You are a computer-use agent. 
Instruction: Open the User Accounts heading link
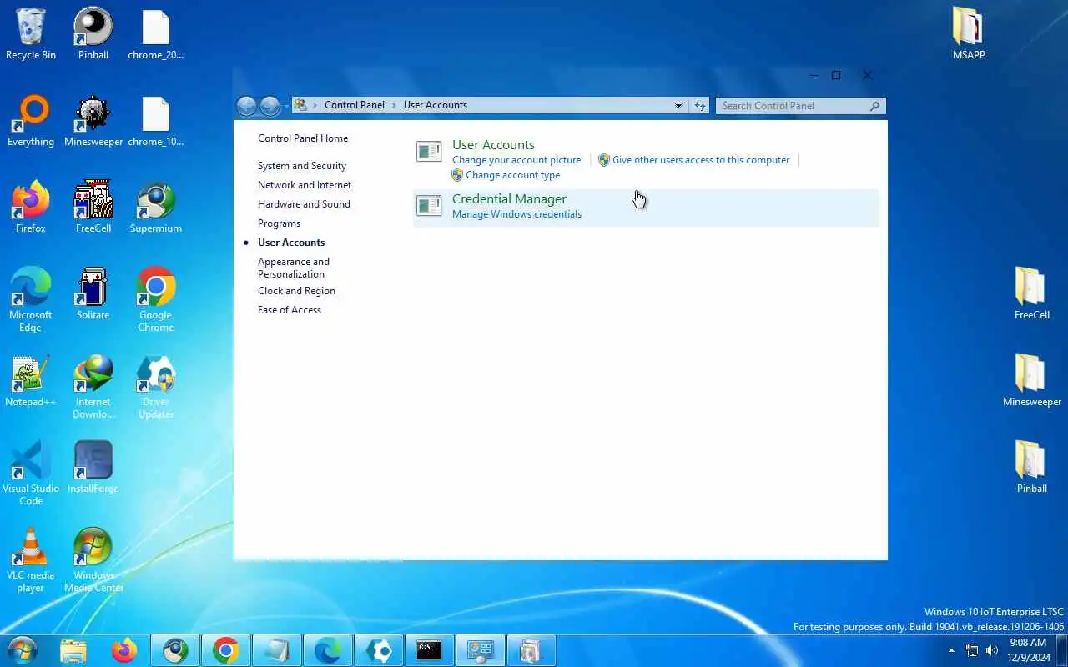(493, 145)
